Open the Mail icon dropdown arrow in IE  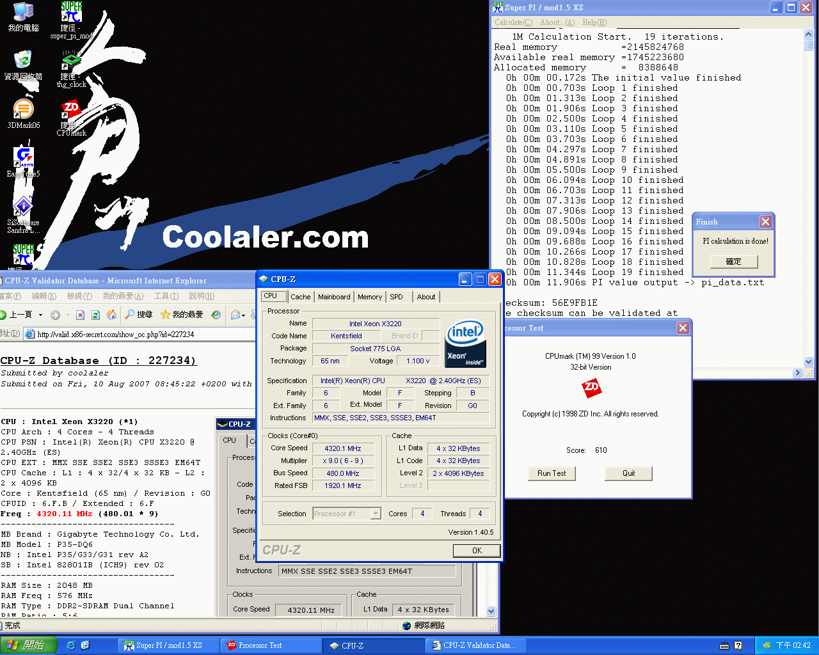[x=243, y=315]
